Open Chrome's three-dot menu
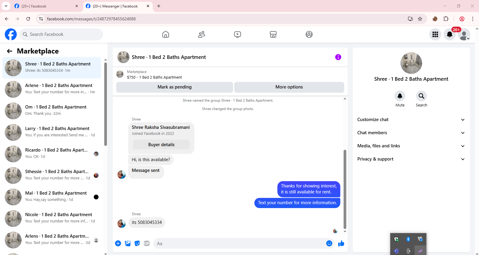 [x=473, y=19]
